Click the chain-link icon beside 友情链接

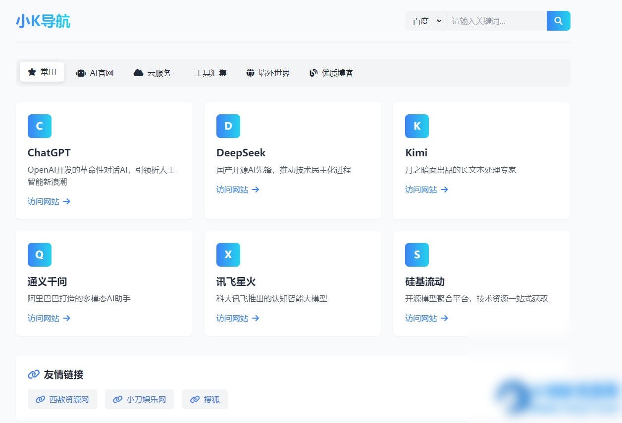pos(33,375)
